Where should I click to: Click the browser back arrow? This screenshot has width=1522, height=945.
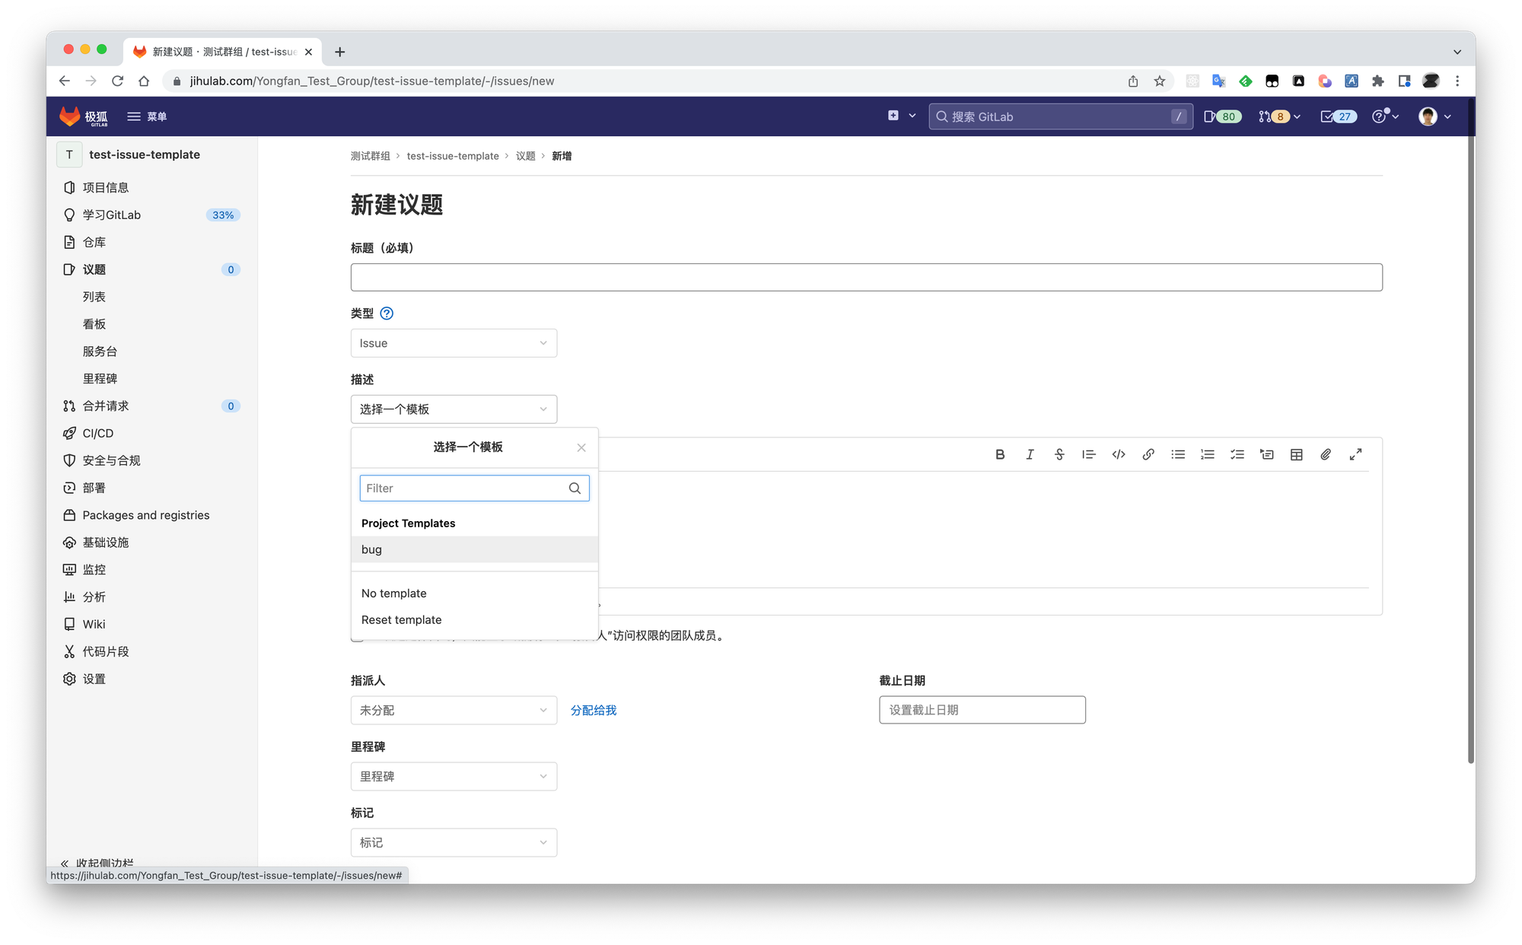click(64, 81)
